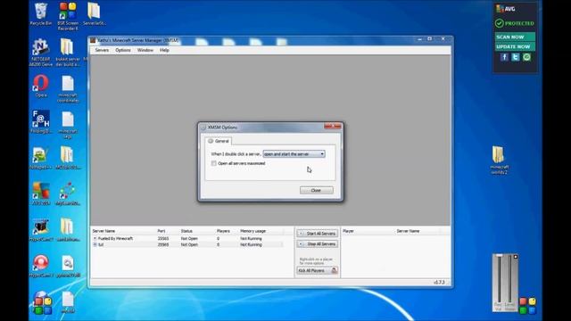Open the minecraft worlds 2 folder
This screenshot has width=571, height=321.
click(499, 160)
